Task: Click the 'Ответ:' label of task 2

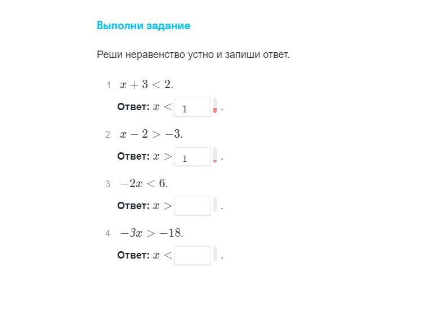Action: (133, 156)
